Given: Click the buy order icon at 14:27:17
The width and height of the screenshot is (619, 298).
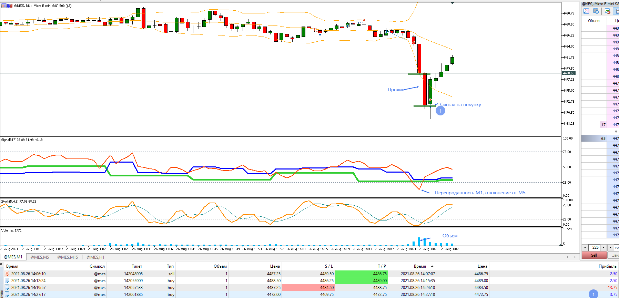Looking at the screenshot, I should pos(7,294).
